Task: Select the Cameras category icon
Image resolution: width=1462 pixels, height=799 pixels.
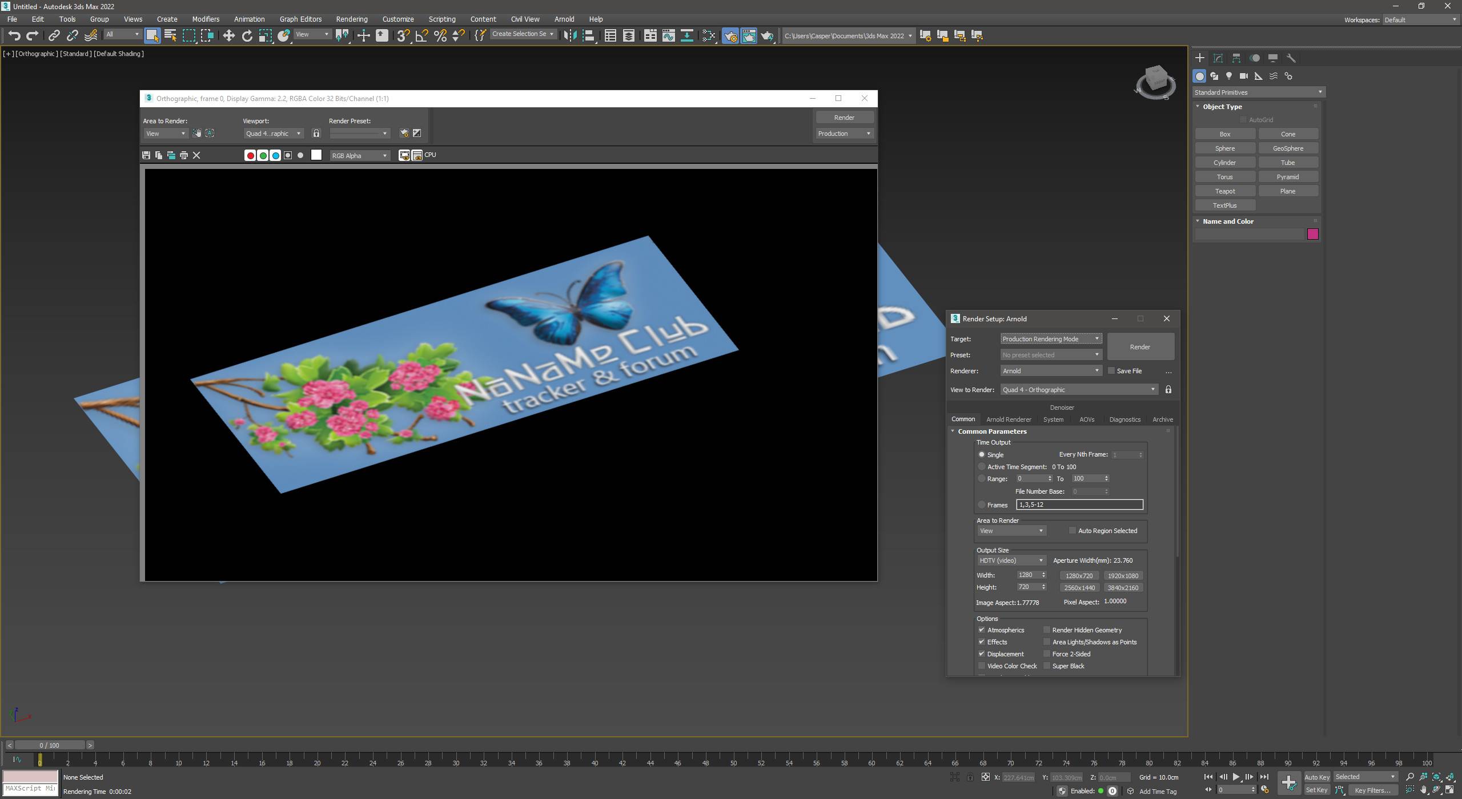Action: (1244, 76)
